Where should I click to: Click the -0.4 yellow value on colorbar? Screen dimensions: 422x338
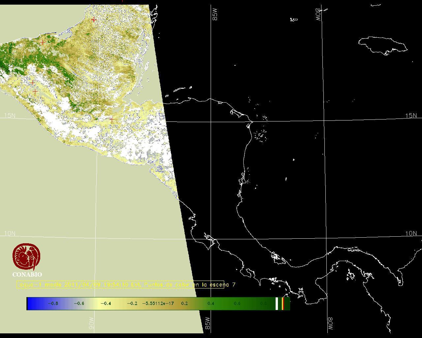pos(105,304)
